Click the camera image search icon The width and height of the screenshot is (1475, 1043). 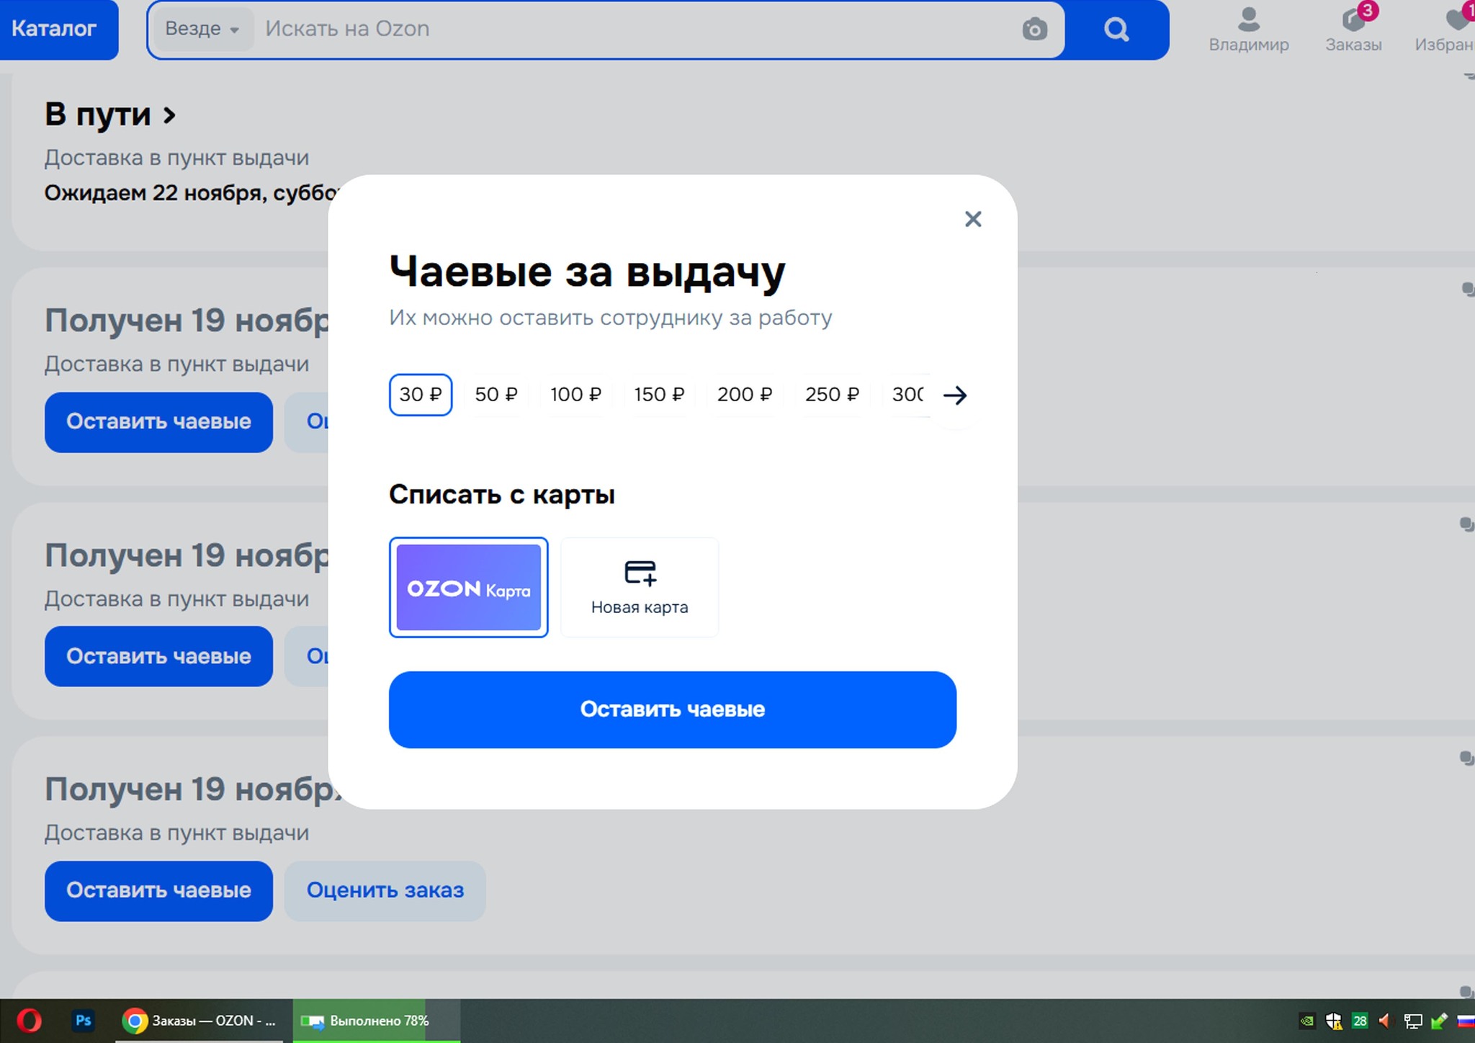click(1034, 30)
